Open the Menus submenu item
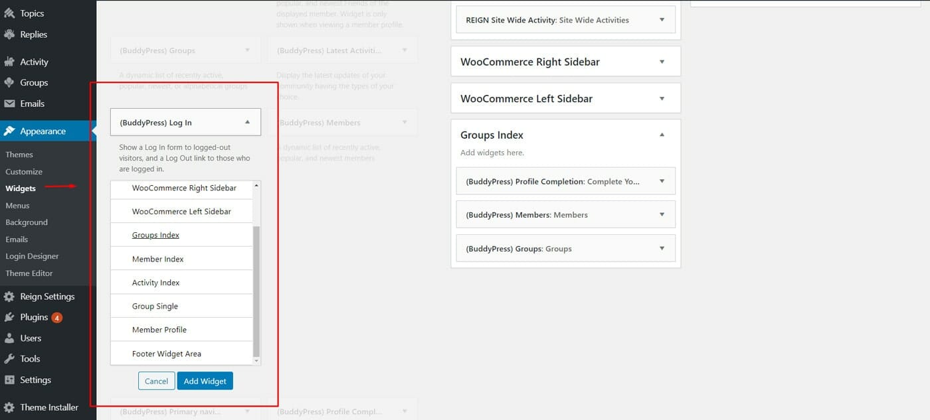The image size is (930, 420). (x=17, y=206)
